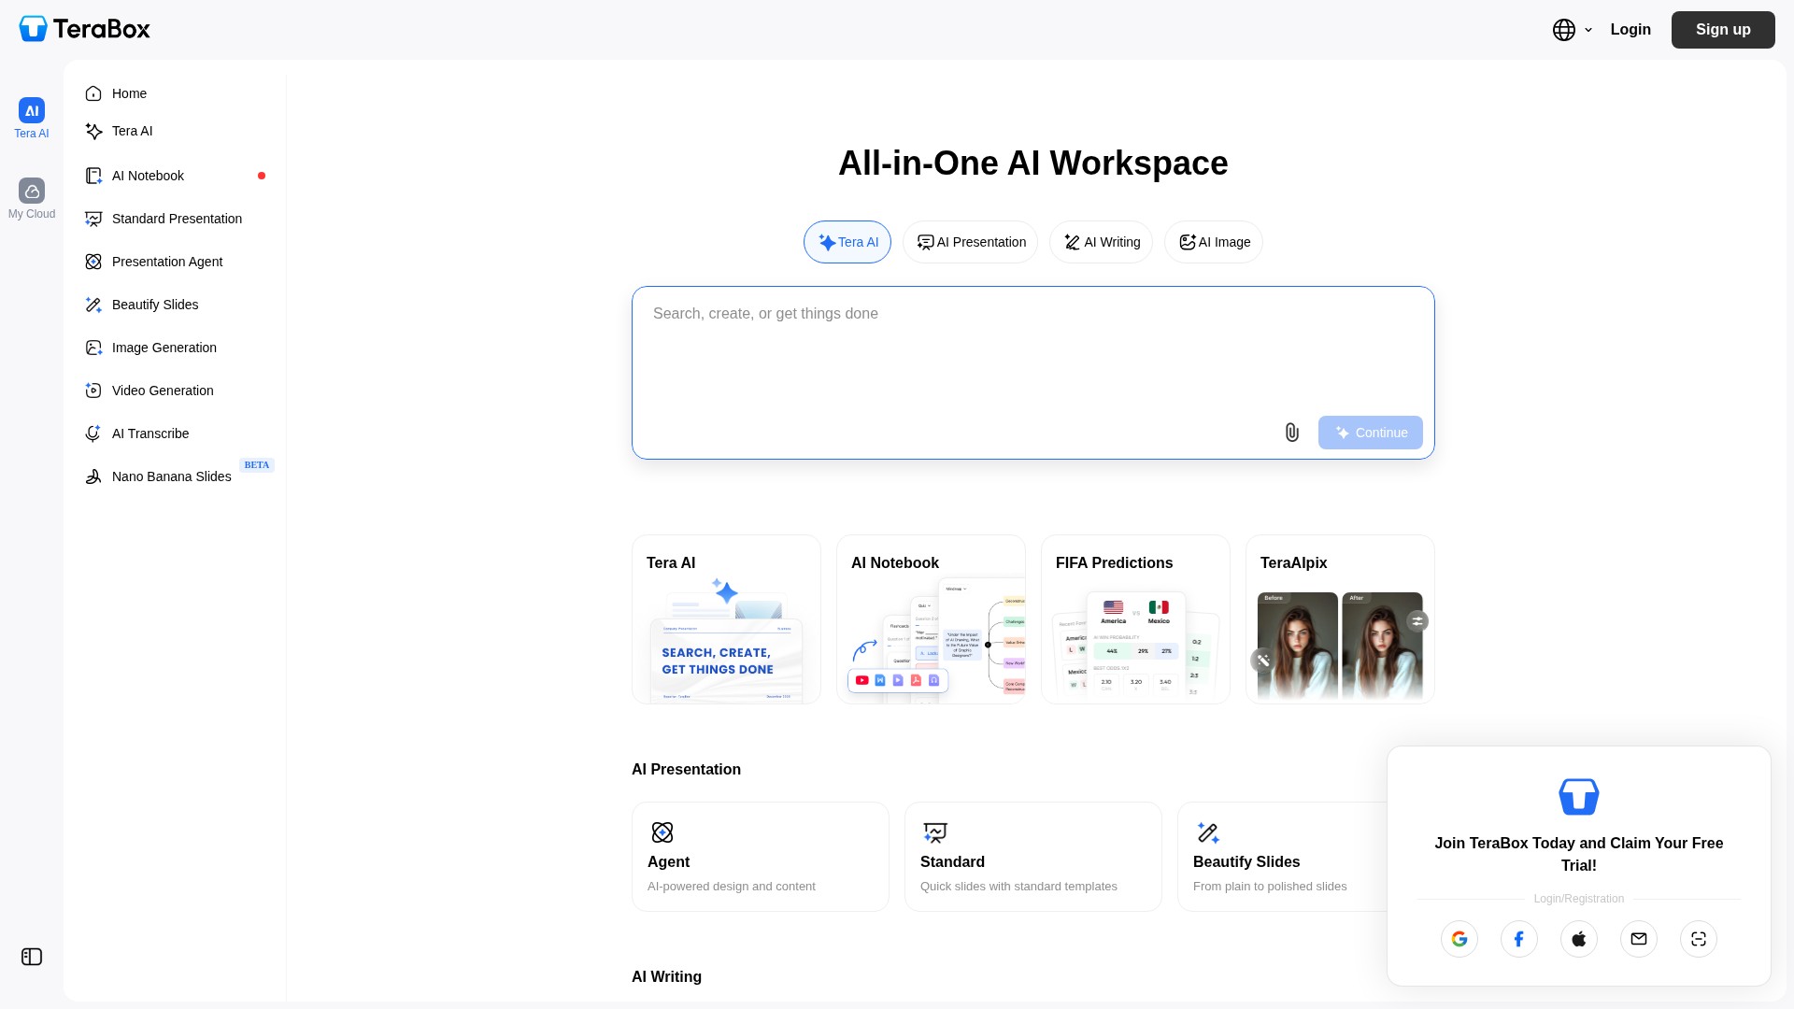1794x1009 pixels.
Task: Open the Beautify Slides card
Action: click(1282, 857)
